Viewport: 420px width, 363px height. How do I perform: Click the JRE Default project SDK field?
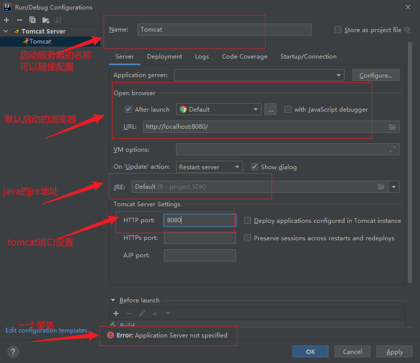coord(260,187)
